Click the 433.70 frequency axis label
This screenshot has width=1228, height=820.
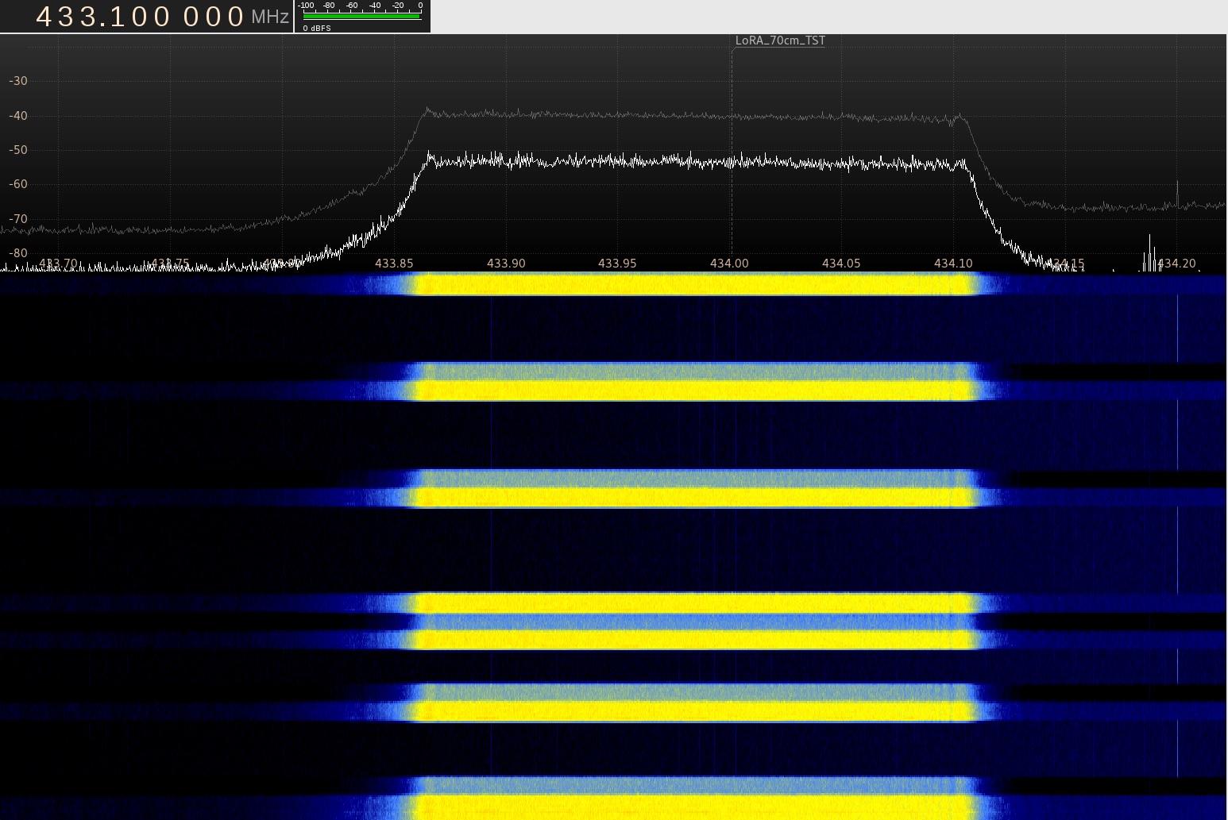[59, 264]
